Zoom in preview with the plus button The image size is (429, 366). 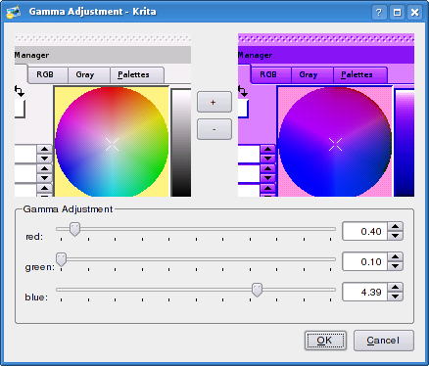tap(214, 102)
